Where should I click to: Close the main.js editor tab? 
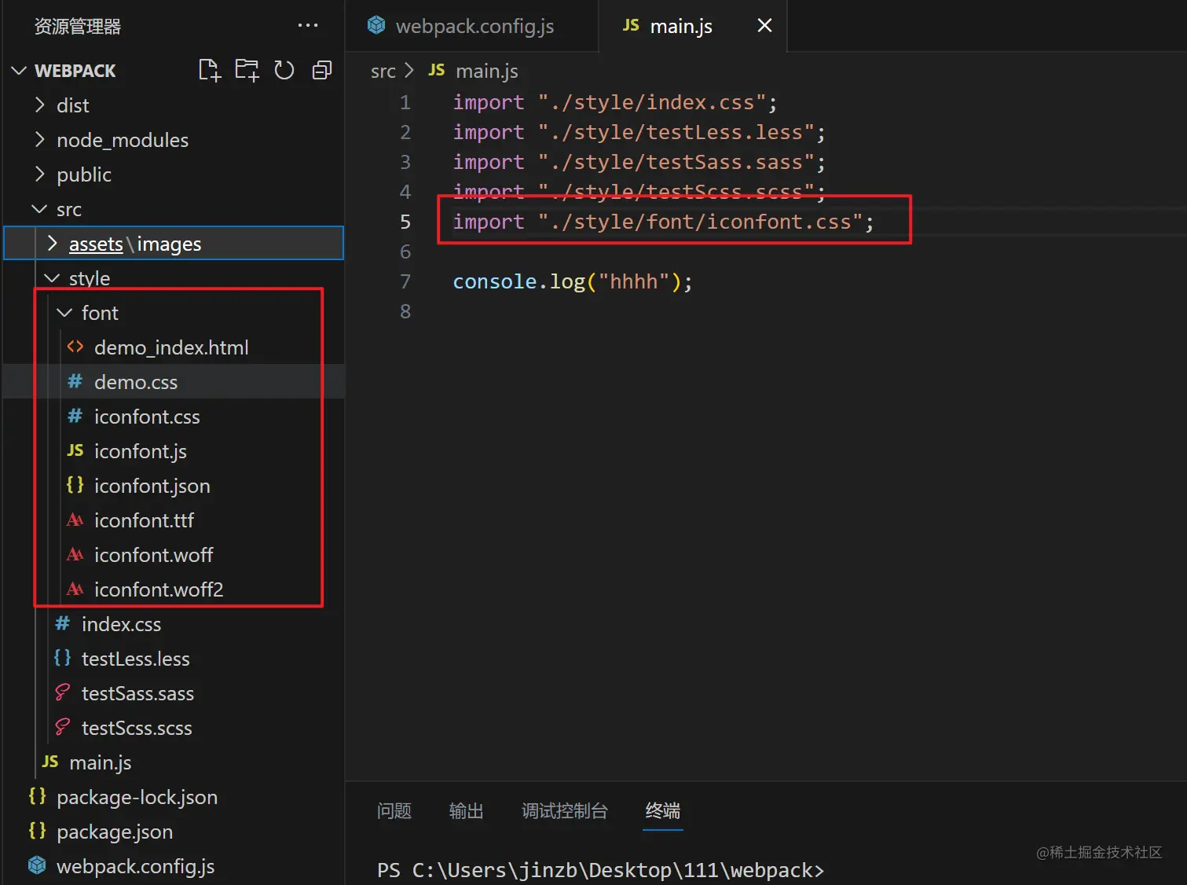pyautogui.click(x=764, y=26)
